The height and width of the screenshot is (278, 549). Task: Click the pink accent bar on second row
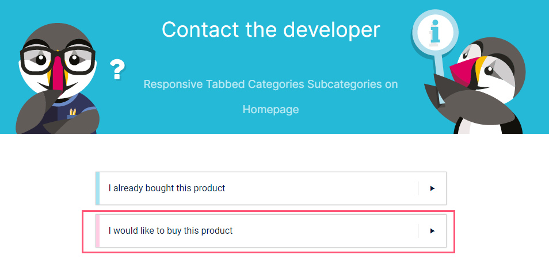point(98,231)
